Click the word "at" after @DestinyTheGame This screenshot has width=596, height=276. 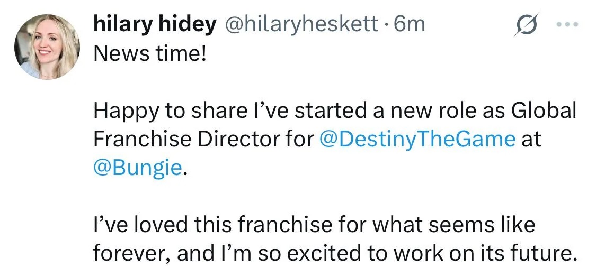tap(532, 139)
